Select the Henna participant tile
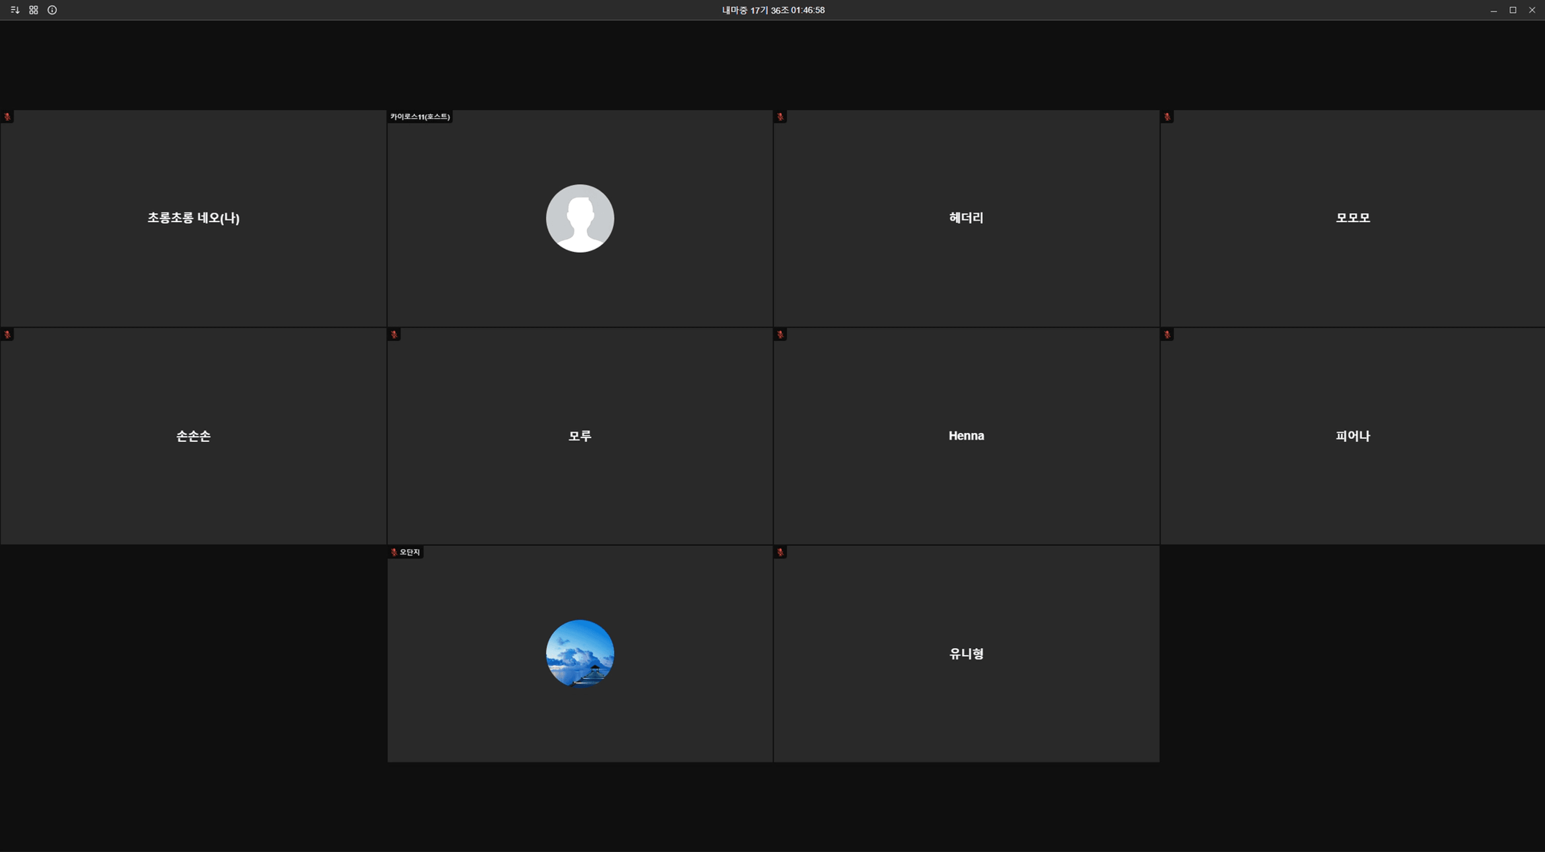 [x=966, y=436]
